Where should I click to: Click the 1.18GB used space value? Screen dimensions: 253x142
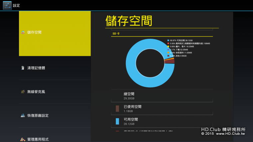click(128, 111)
